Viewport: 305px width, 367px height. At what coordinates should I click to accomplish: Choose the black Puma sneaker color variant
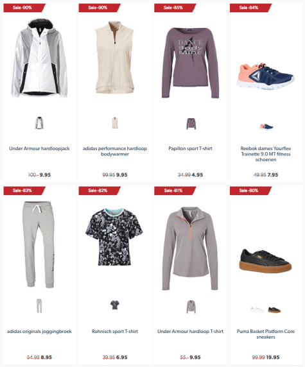274,310
